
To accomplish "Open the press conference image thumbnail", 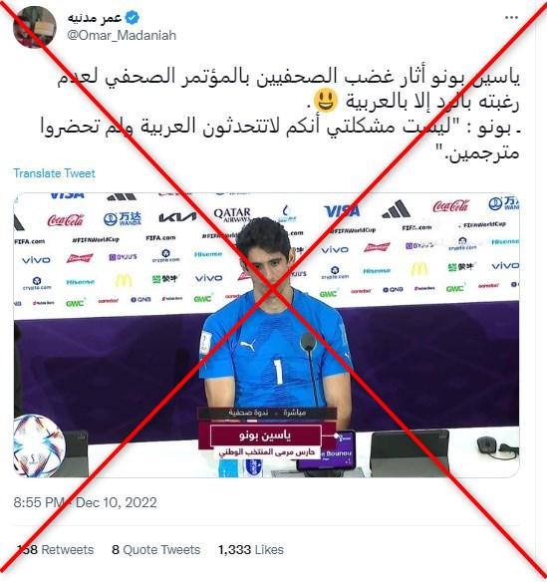I will pyautogui.click(x=266, y=335).
